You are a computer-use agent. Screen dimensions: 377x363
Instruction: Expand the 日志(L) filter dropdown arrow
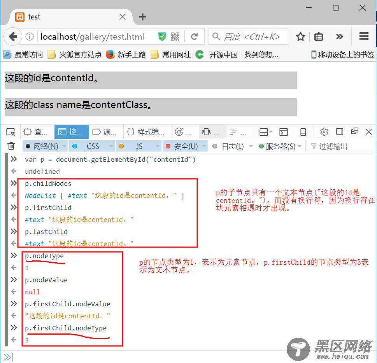[251, 146]
